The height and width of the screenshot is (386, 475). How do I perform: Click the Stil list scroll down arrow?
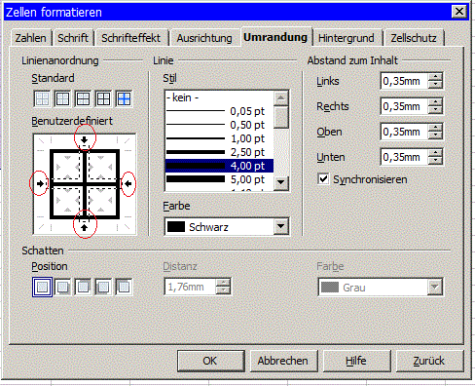(x=281, y=183)
